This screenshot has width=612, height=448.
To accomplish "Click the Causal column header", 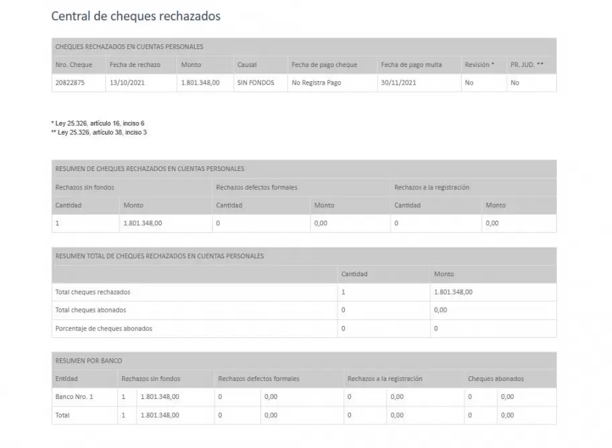I will 247,65.
